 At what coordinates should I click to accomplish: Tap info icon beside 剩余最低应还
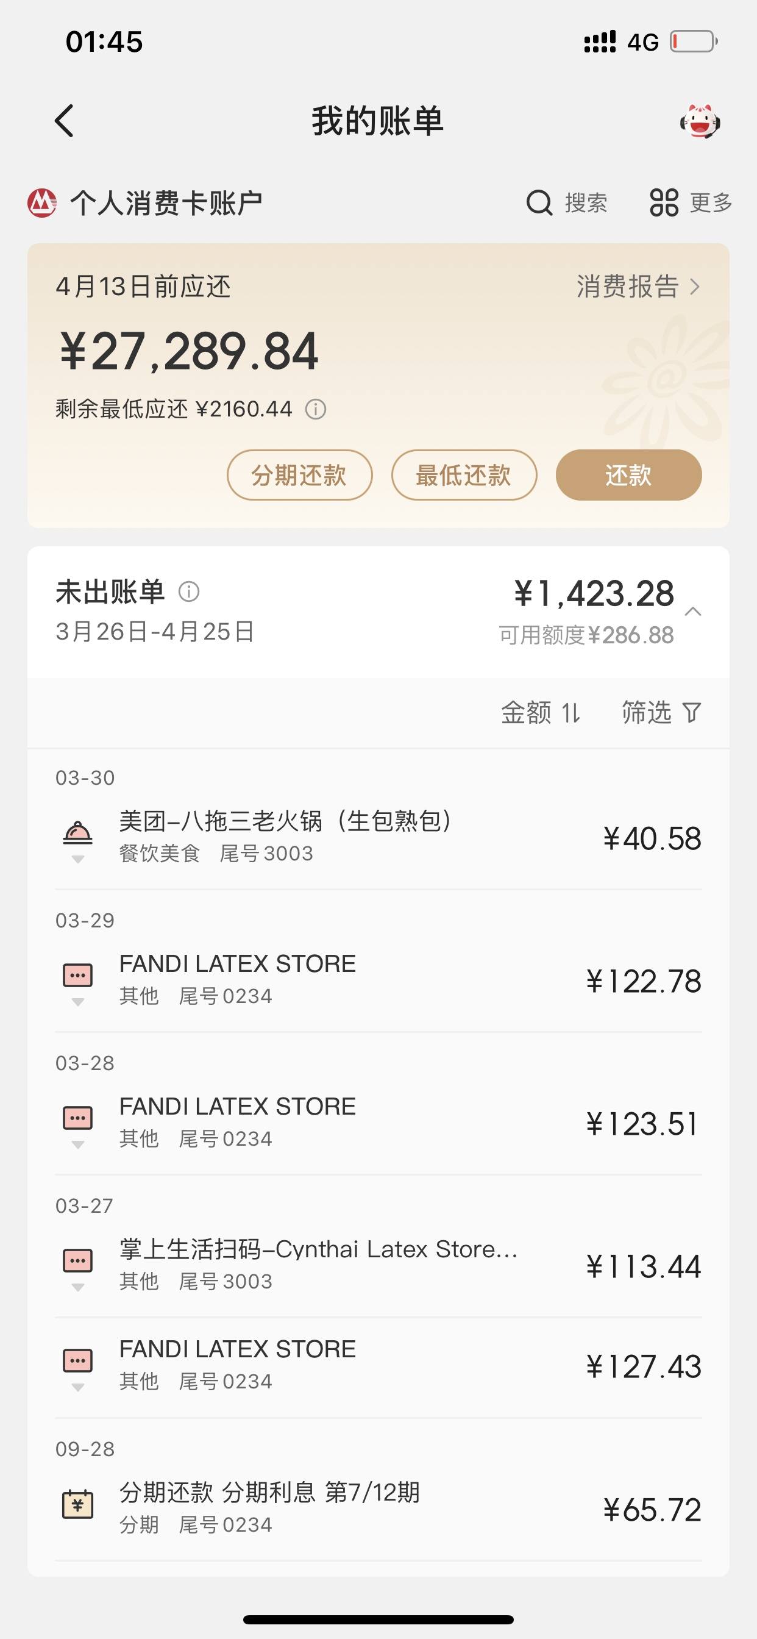316,409
